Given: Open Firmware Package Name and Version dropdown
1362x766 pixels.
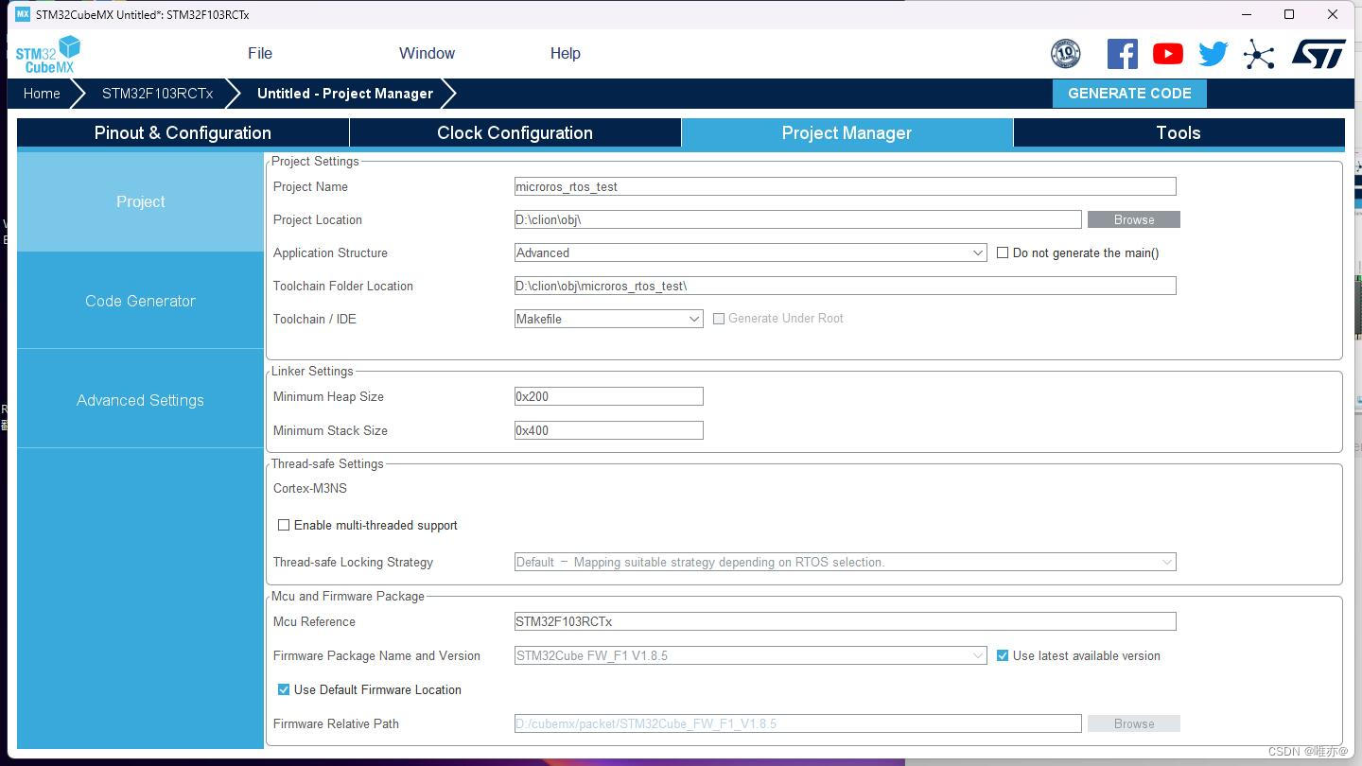Looking at the screenshot, I should click(x=751, y=655).
